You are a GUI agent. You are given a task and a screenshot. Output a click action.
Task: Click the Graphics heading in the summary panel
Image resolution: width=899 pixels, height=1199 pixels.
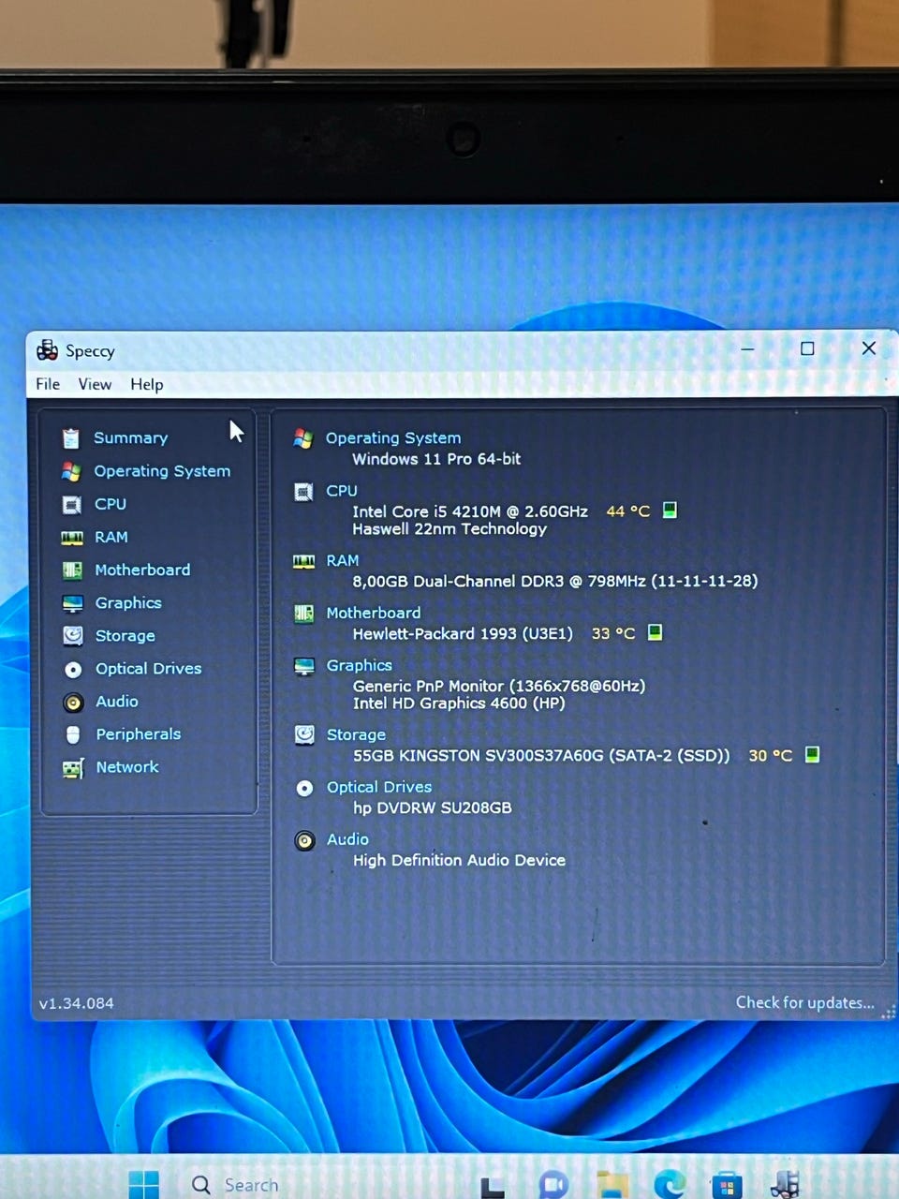[x=360, y=665]
